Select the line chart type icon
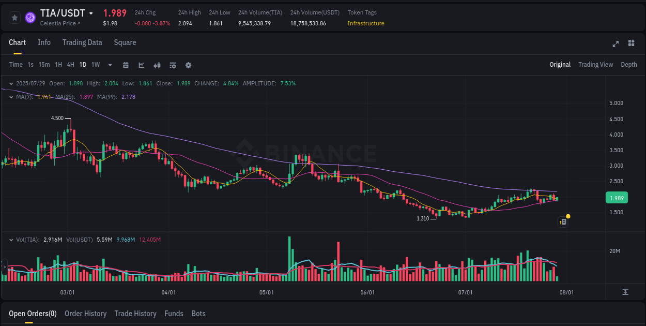This screenshot has height=326, width=646. tap(141, 65)
